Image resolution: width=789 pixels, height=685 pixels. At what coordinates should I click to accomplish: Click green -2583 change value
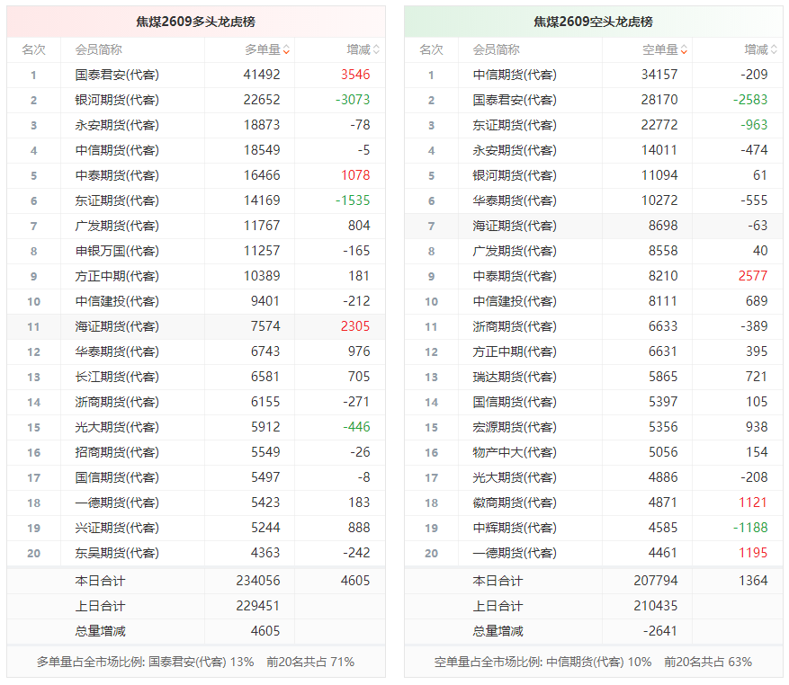[750, 100]
